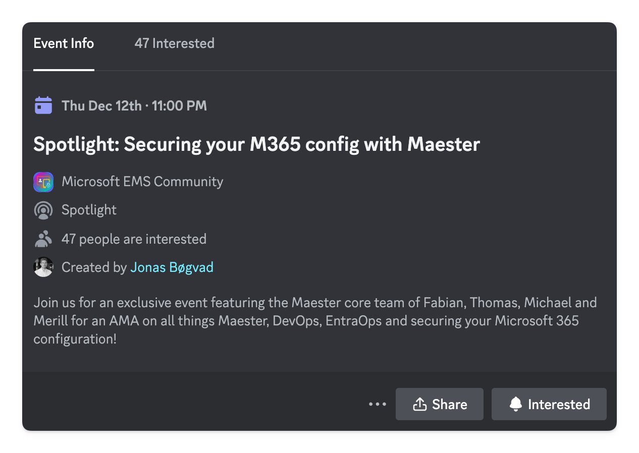This screenshot has width=639, height=453.
Task: Click the bell icon in Interested button
Action: point(515,404)
